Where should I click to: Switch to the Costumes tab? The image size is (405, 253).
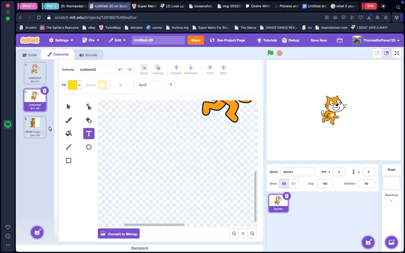[x=58, y=54]
